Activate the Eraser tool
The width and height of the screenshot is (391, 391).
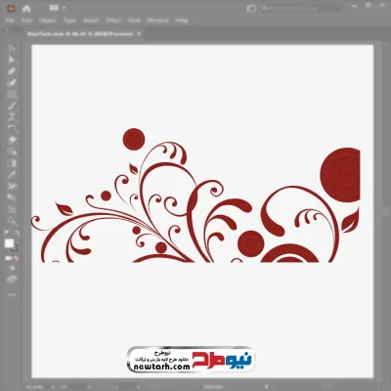coord(12,140)
